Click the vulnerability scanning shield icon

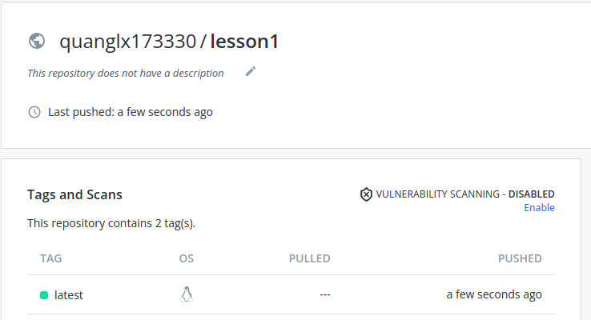click(x=366, y=194)
